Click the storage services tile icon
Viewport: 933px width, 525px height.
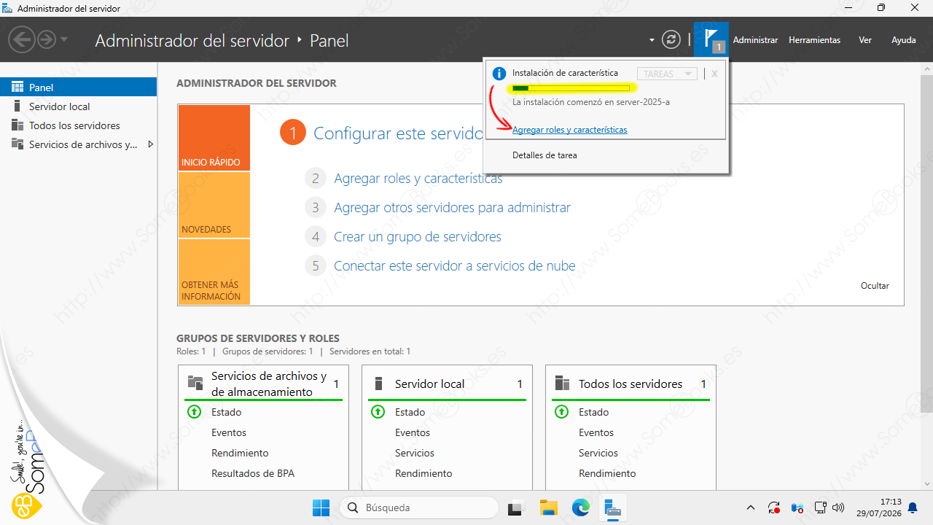coord(195,383)
